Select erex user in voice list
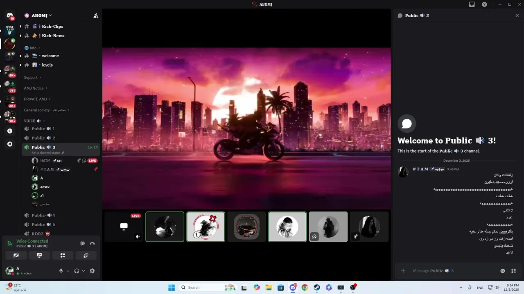524x294 pixels. point(65,187)
